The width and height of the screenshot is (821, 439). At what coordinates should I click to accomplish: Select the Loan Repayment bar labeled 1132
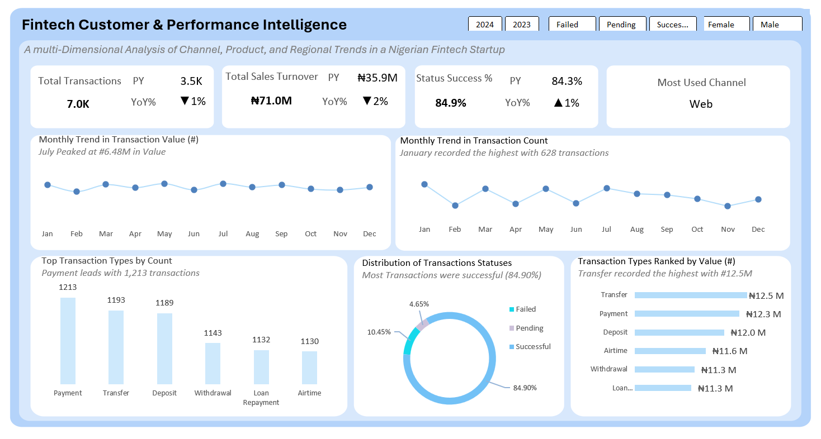pos(261,367)
